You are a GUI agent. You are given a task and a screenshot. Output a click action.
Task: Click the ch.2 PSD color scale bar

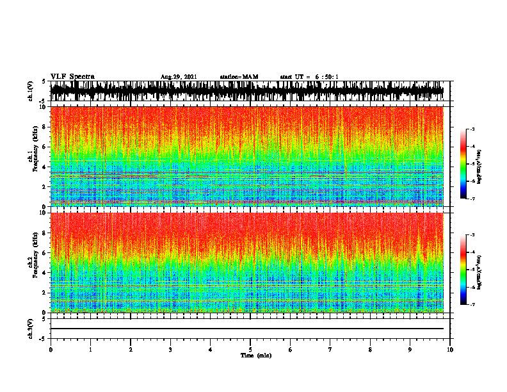tap(463, 270)
